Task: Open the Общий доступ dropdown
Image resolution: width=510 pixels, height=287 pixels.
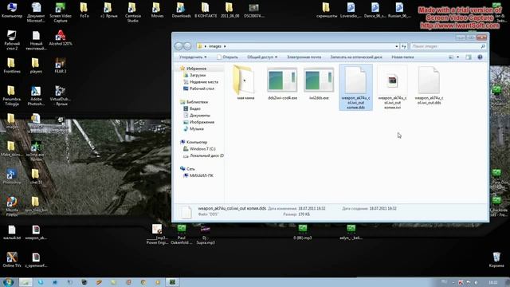Action: point(262,57)
